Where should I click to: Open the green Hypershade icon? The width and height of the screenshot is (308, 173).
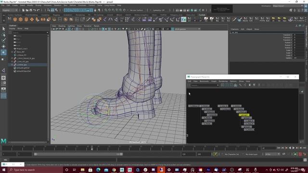click(x=192, y=10)
